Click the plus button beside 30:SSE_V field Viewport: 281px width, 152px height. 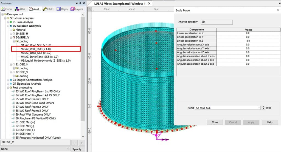click(82, 143)
